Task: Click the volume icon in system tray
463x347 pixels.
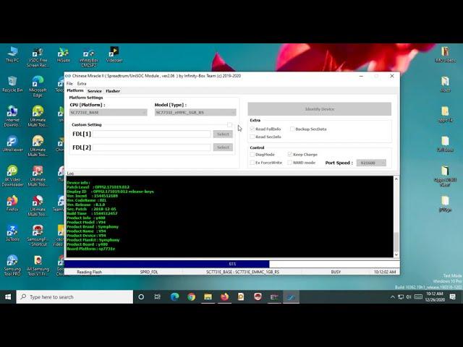Action: (408, 297)
